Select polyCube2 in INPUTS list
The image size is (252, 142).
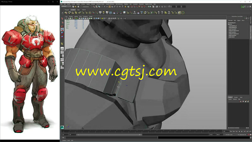tap(232, 37)
